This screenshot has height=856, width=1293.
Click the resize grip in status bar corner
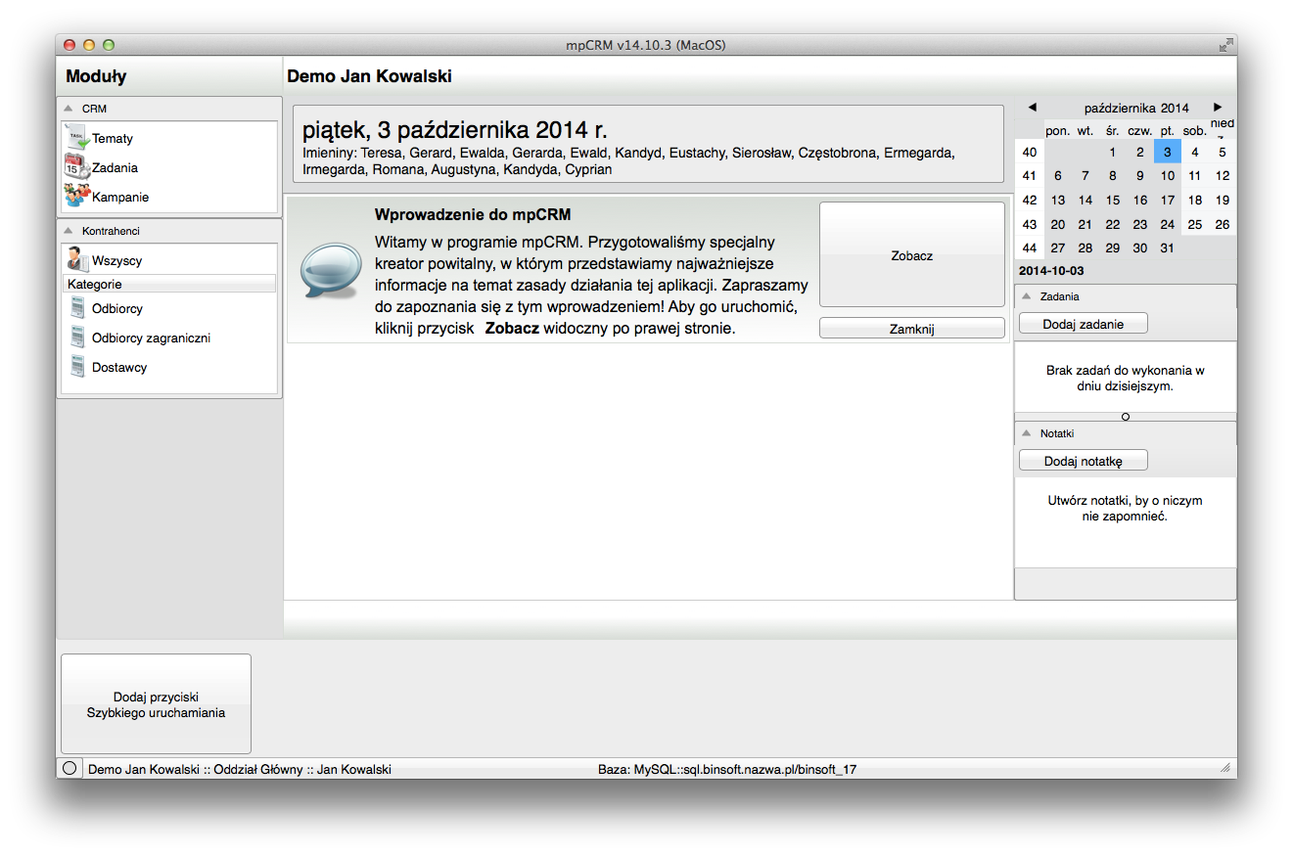click(1225, 769)
